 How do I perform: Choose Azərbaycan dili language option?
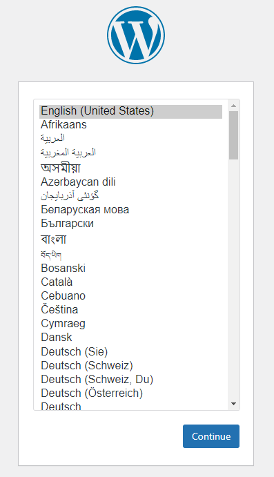[130, 182]
